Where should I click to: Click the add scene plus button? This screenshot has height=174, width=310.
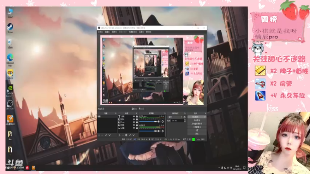click(x=99, y=135)
